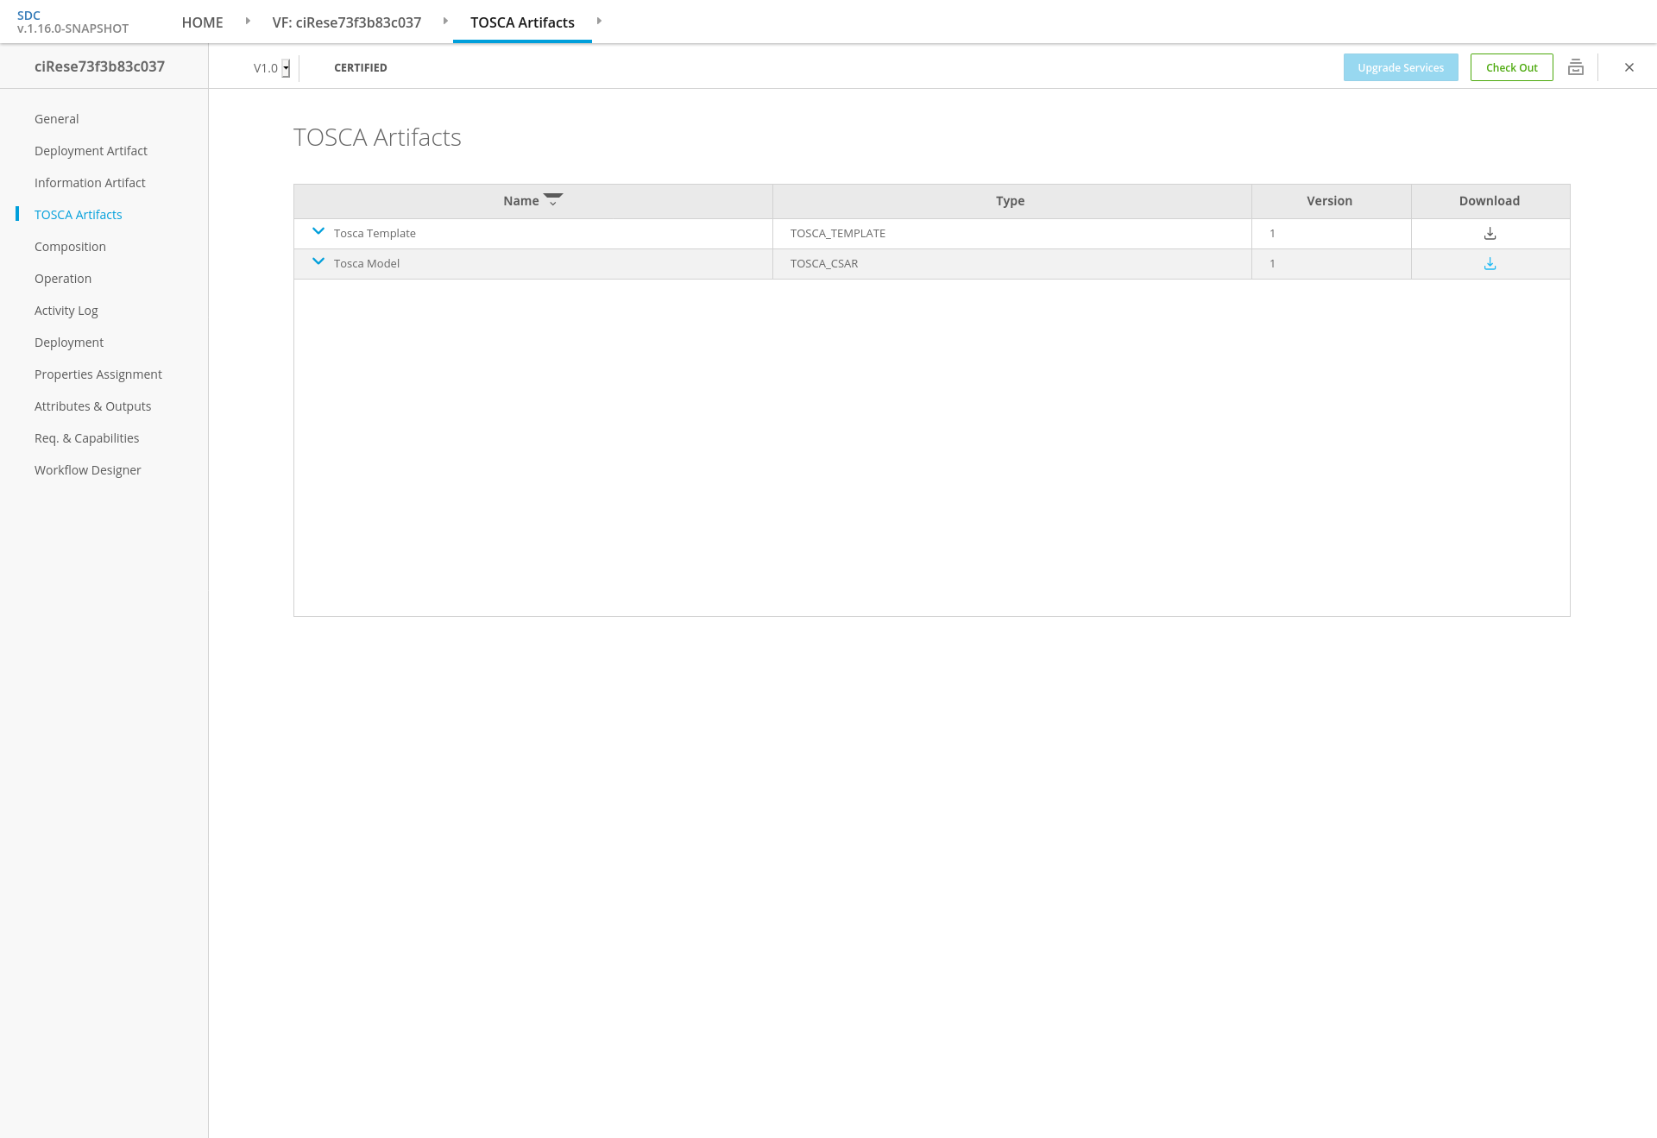Download the Tosca Model CSAR file
The image size is (1657, 1138).
pos(1490,264)
